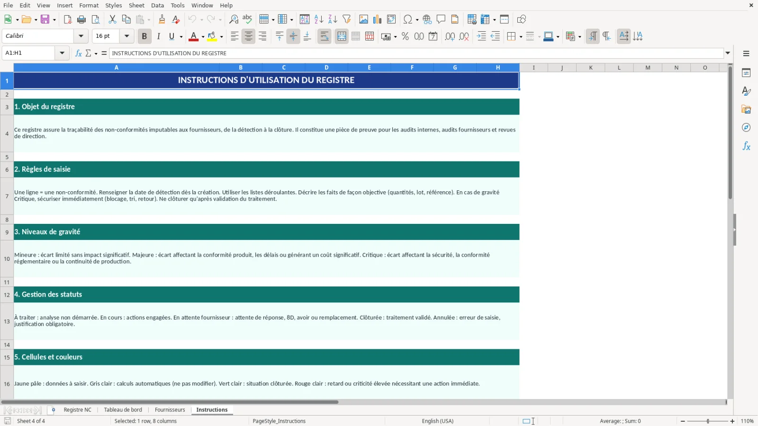Open font color dropdown arrow
758x426 pixels.
(203, 37)
